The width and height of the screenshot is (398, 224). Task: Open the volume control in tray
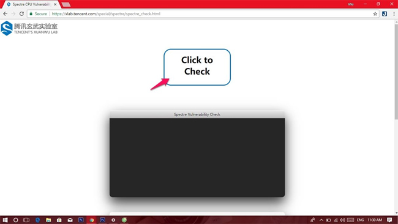click(342, 220)
